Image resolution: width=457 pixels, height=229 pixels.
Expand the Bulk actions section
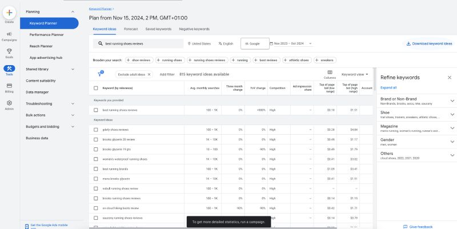tap(73, 115)
